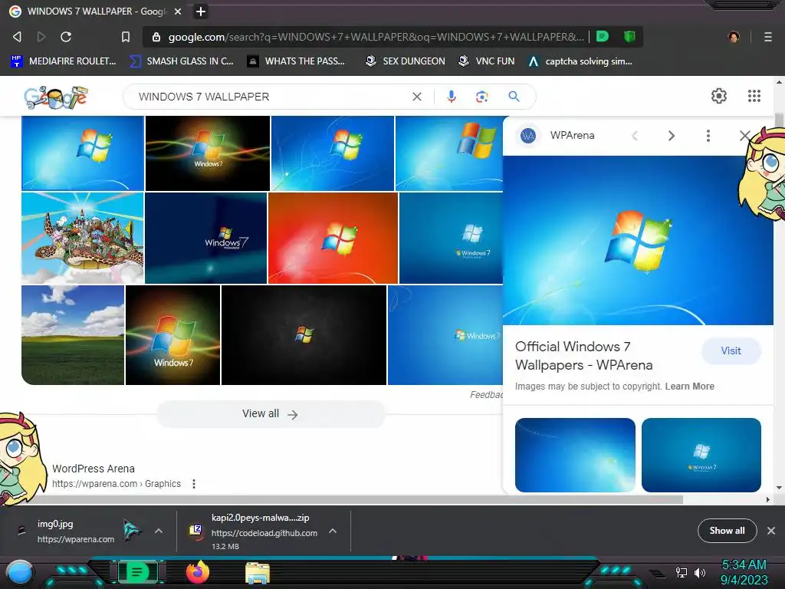
Task: Open the plain blue related image thumbnail
Action: coord(575,455)
